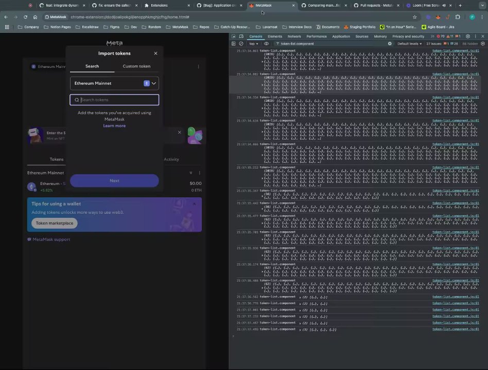Open the apps grid in bookmarks bar
This screenshot has height=370, width=488.
(7, 27)
